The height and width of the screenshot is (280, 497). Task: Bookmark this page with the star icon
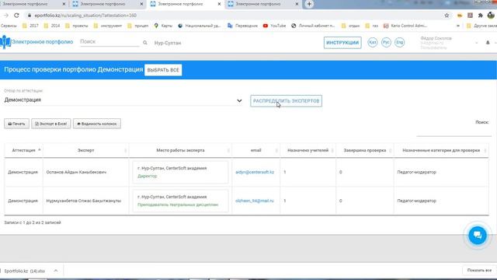coord(447,16)
